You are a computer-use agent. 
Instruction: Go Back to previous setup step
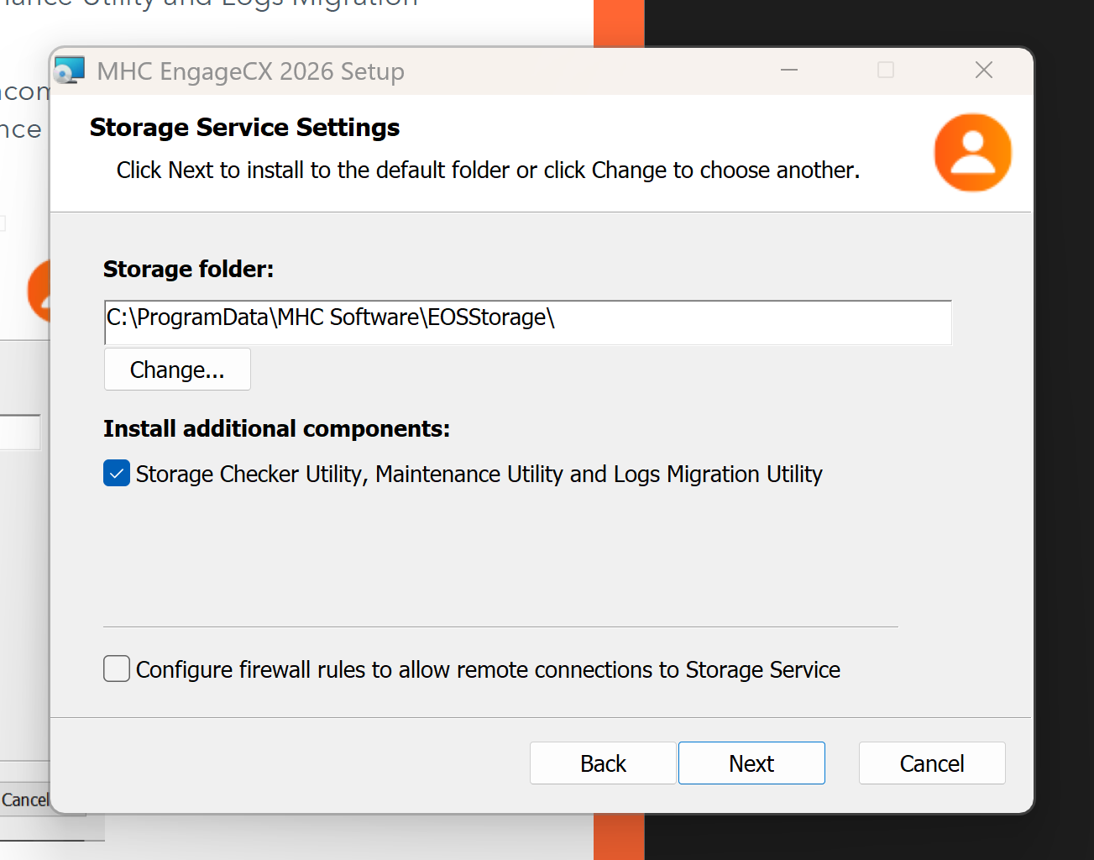(x=603, y=763)
